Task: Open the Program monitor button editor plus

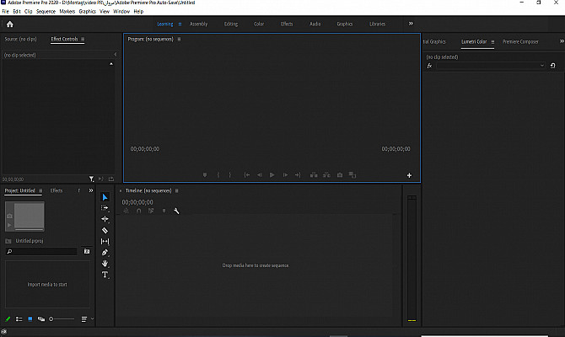Action: click(409, 175)
